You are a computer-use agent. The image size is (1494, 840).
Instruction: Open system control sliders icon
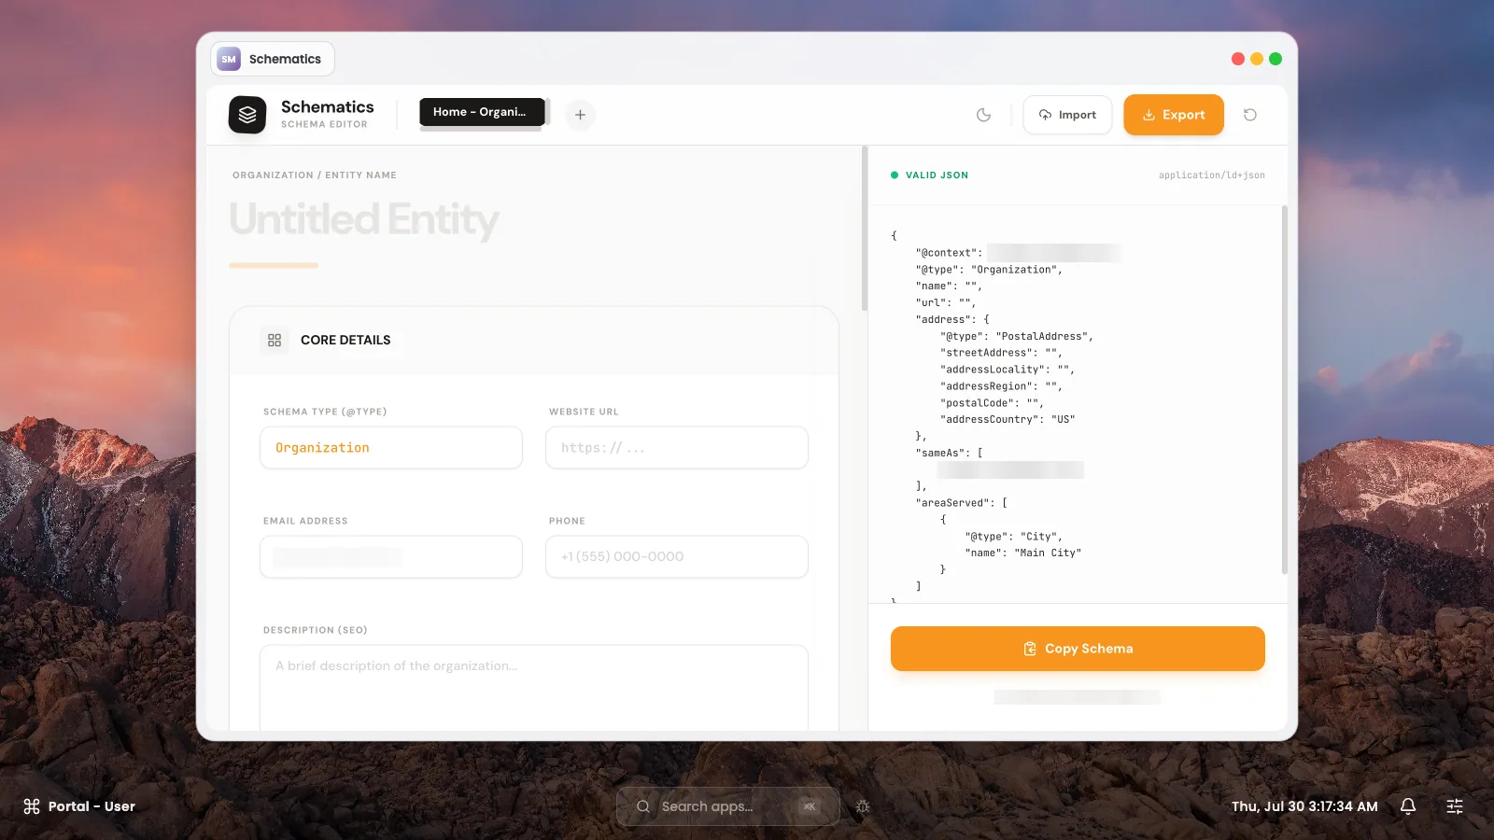[1455, 806]
